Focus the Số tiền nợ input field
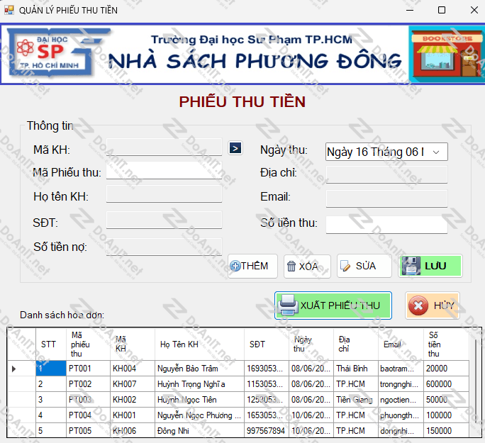The width and height of the screenshot is (485, 443). click(165, 247)
